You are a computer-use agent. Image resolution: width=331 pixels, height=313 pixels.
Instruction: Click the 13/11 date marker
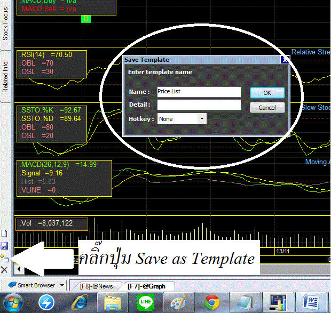(282, 251)
